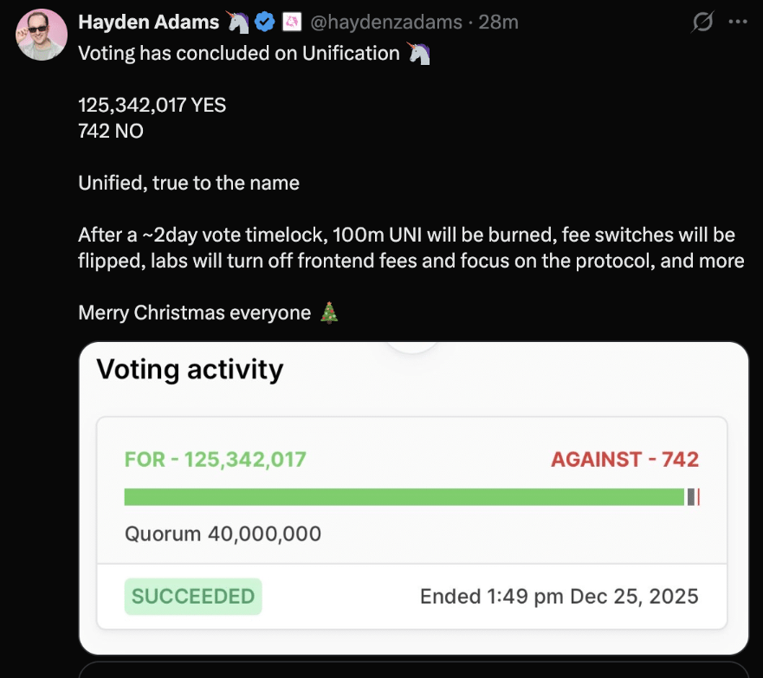Click the 28m timestamp link
Viewport: 763px width, 678px height.
498,23
